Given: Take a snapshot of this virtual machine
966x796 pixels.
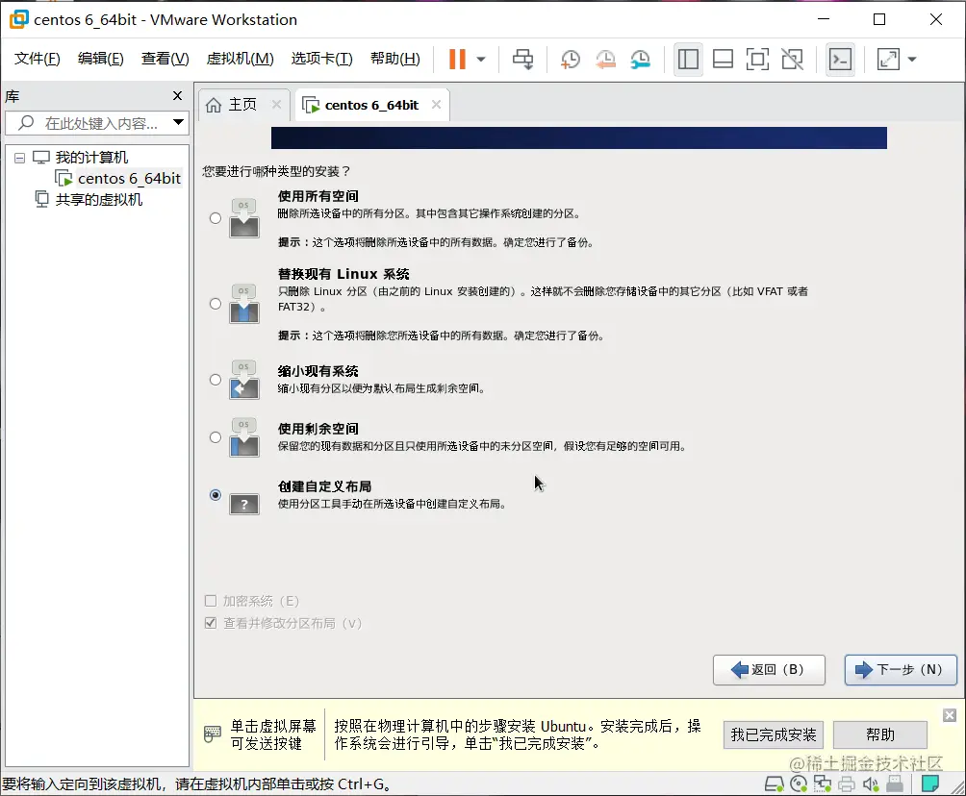Looking at the screenshot, I should click(x=570, y=59).
